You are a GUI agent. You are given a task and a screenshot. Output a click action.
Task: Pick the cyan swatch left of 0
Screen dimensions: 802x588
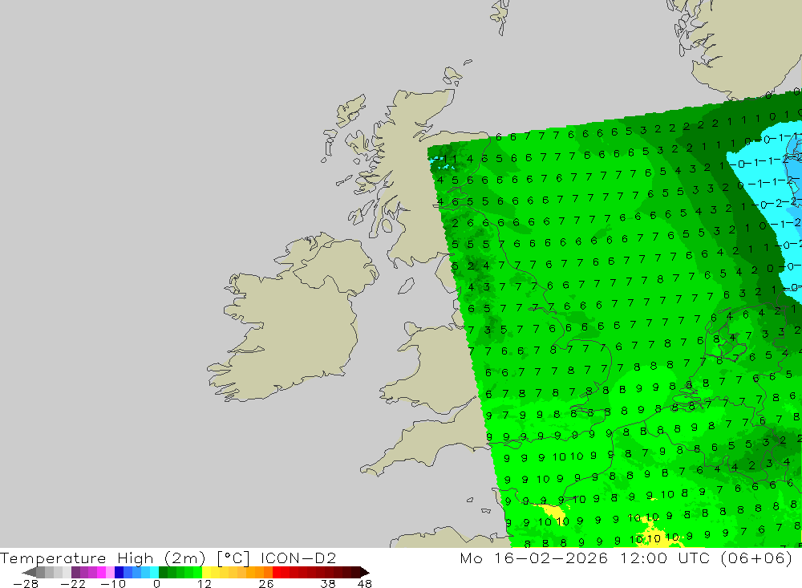coord(154,572)
